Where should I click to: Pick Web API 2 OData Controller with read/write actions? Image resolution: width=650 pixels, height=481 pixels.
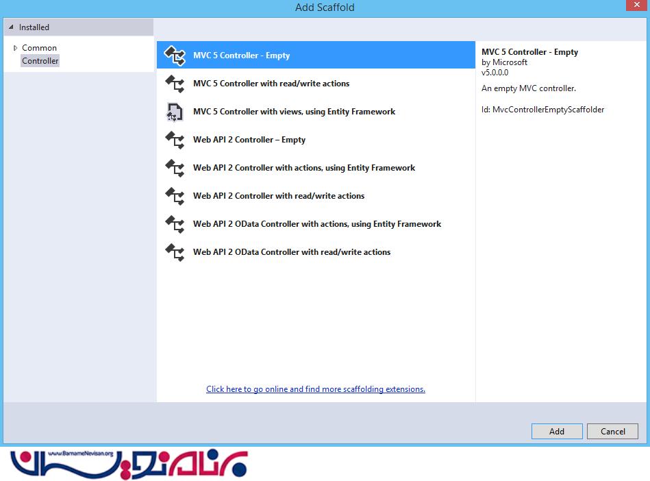(316, 253)
